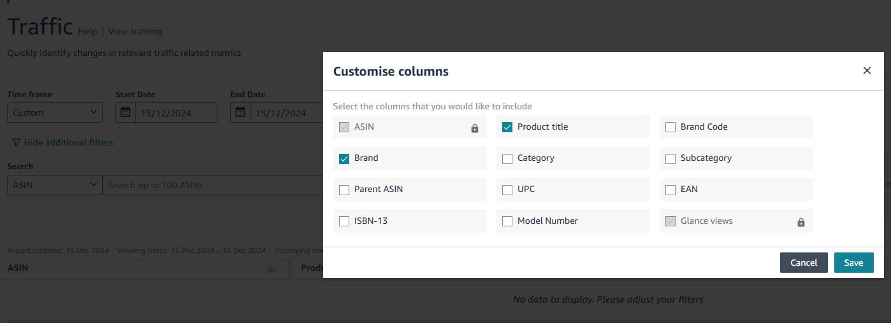Screen dimensions: 891x323
Task: Open the View training link
Action: (135, 31)
